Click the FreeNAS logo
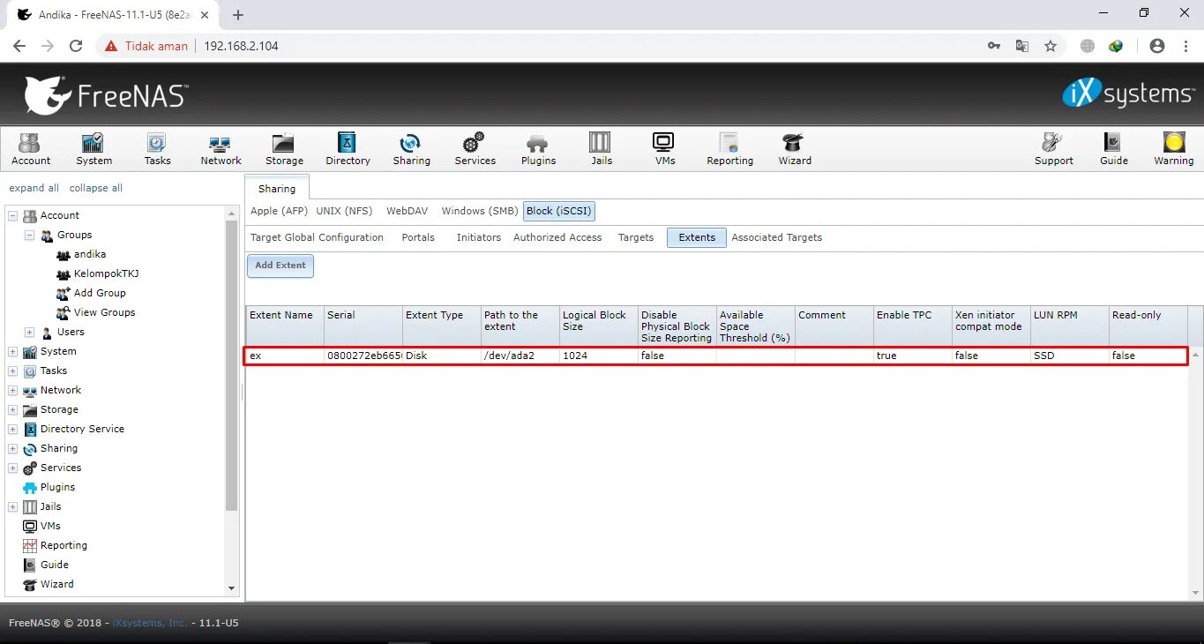This screenshot has width=1204, height=644. tap(106, 94)
